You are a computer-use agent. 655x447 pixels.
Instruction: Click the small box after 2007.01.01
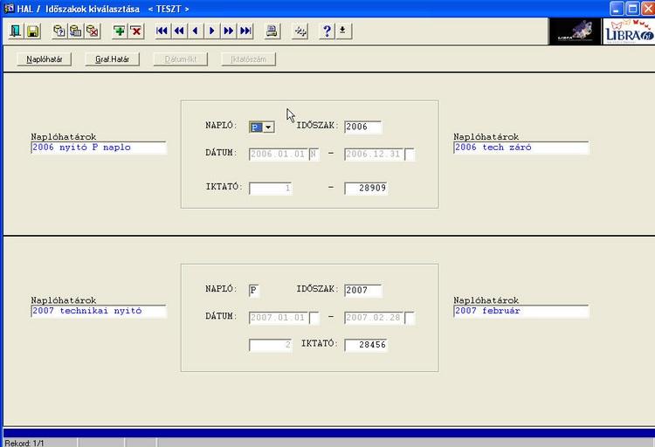tap(314, 318)
